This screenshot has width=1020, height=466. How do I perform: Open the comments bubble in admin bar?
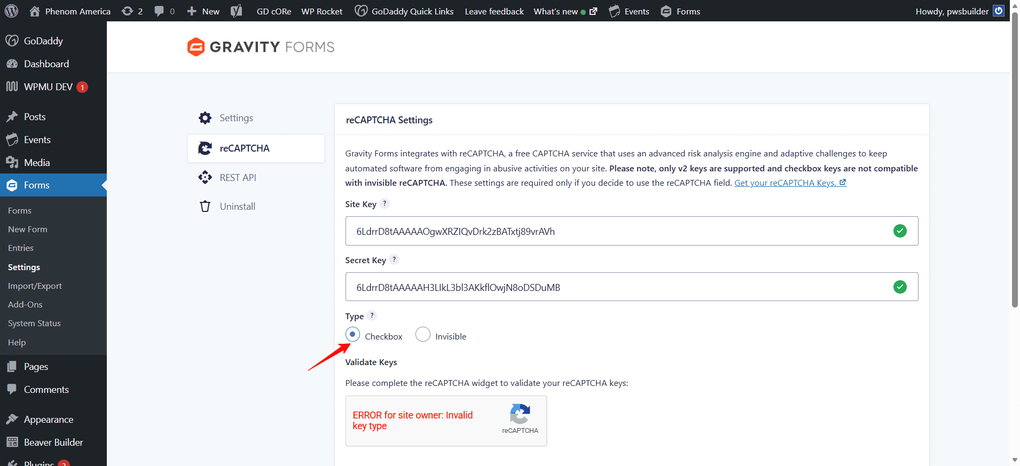coord(159,11)
